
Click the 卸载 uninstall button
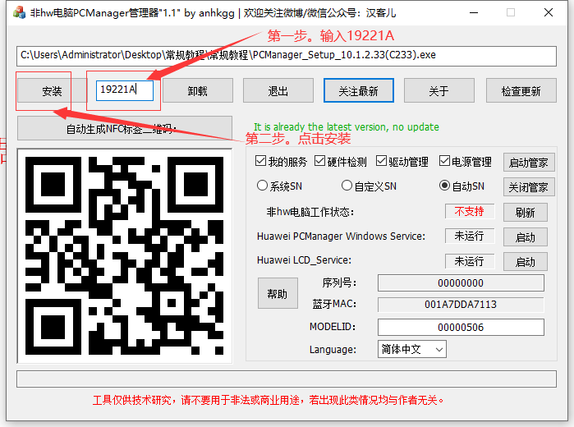point(198,90)
